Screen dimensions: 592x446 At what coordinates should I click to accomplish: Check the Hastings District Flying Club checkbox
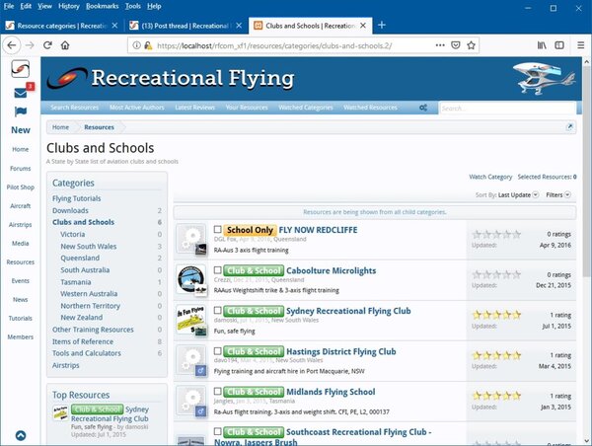click(x=217, y=351)
